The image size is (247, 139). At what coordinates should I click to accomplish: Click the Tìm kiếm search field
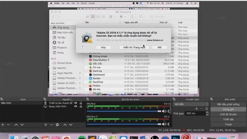click(x=173, y=17)
